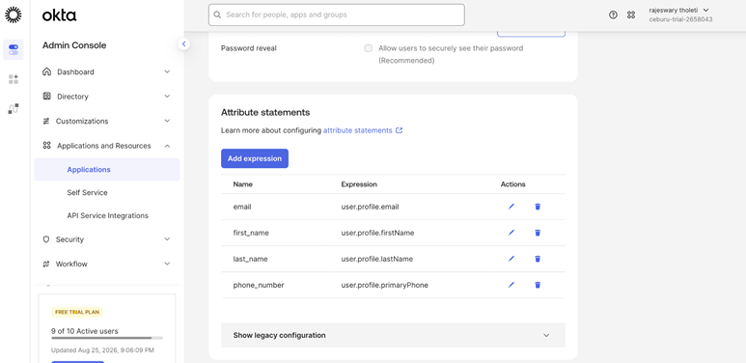Click the user.profile.primaryPhone expression cell
The width and height of the screenshot is (746, 363).
(x=384, y=285)
